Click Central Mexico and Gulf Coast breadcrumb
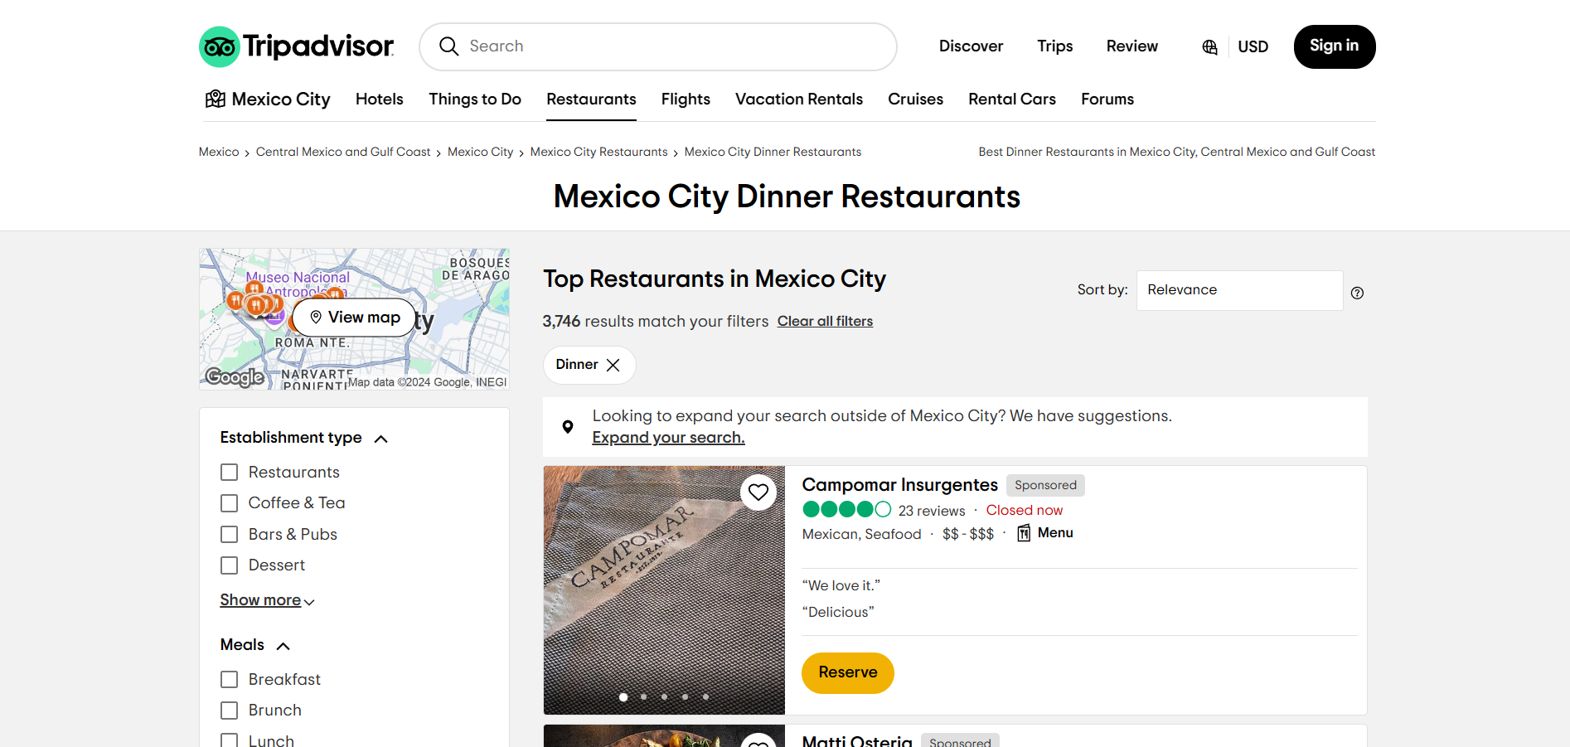1570x747 pixels. pos(343,152)
